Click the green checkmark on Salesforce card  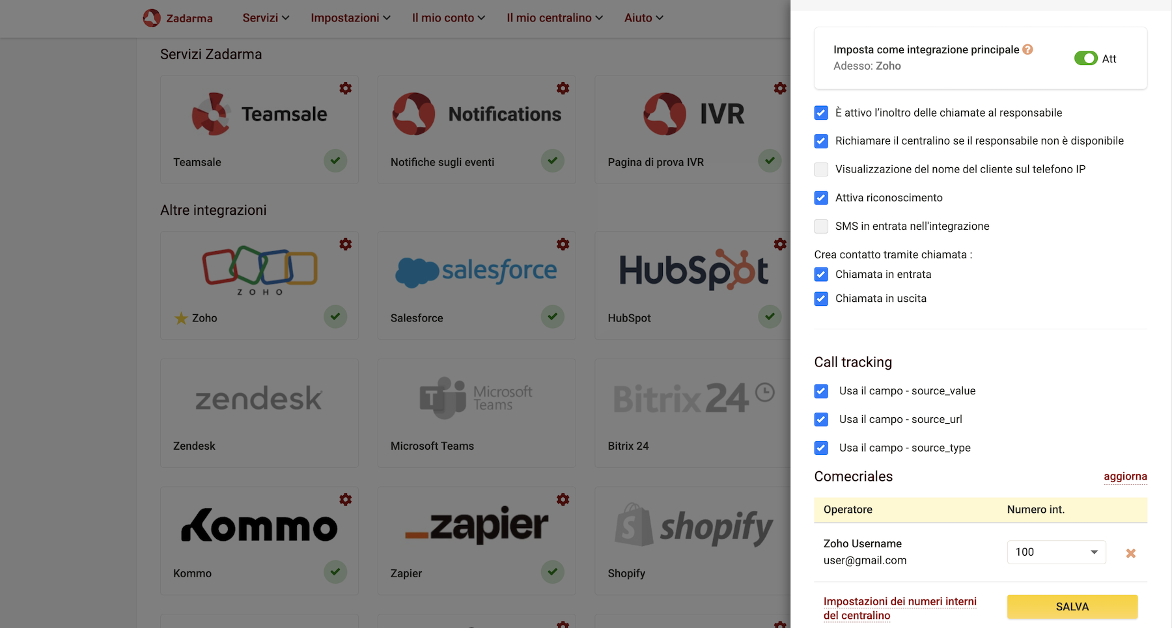point(553,317)
